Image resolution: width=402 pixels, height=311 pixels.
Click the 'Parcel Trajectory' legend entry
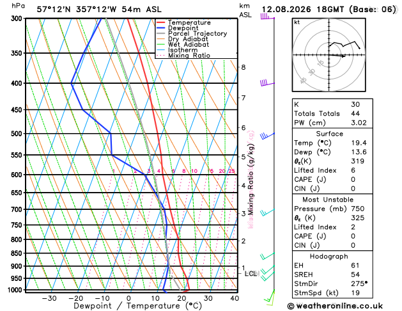(x=197, y=34)
